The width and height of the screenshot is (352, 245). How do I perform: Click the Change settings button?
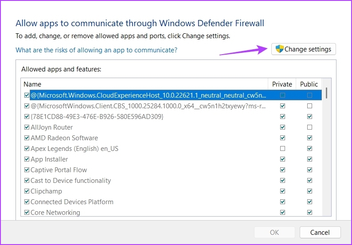[304, 49]
